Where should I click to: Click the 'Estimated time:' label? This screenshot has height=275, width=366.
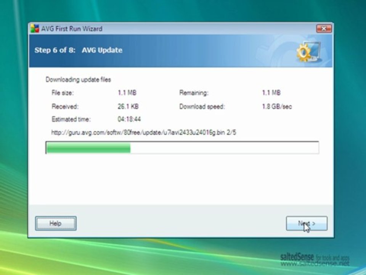(x=71, y=119)
